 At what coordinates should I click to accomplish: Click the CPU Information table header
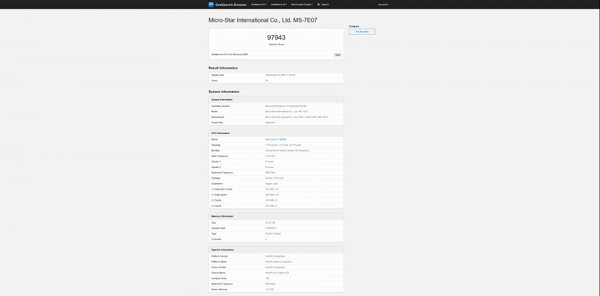click(276, 133)
